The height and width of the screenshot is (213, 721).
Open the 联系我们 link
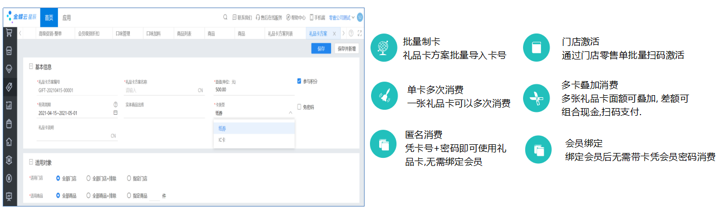pyautogui.click(x=242, y=17)
